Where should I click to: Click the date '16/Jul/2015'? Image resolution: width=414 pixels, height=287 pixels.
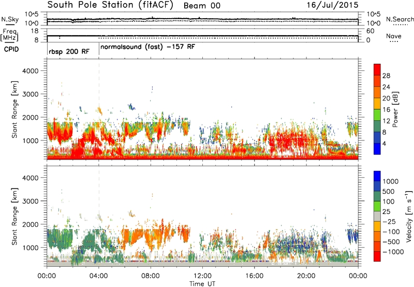332,5
